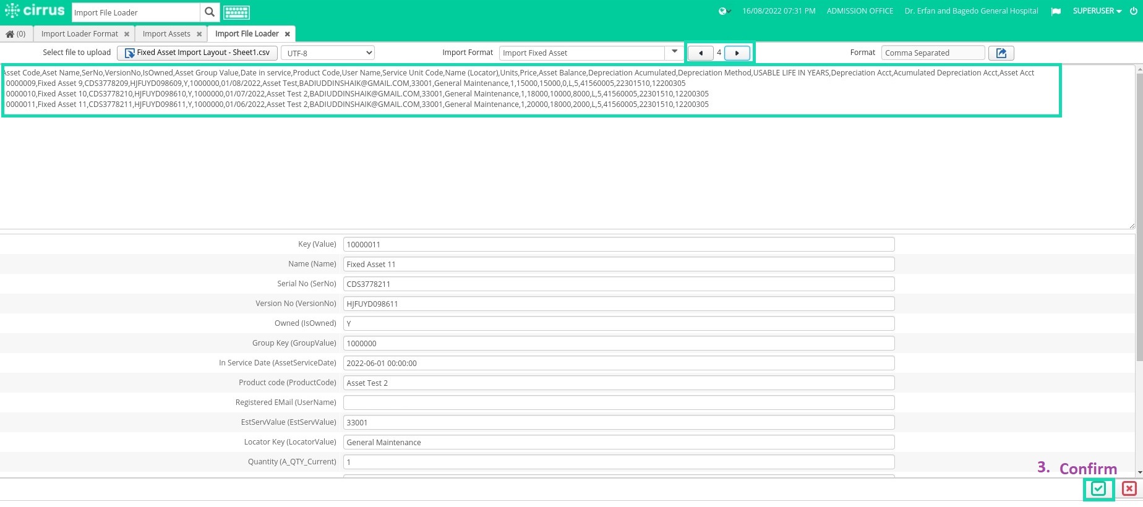Click the Fixed Asset Import Layout file button
1143x507 pixels.
[x=197, y=53]
